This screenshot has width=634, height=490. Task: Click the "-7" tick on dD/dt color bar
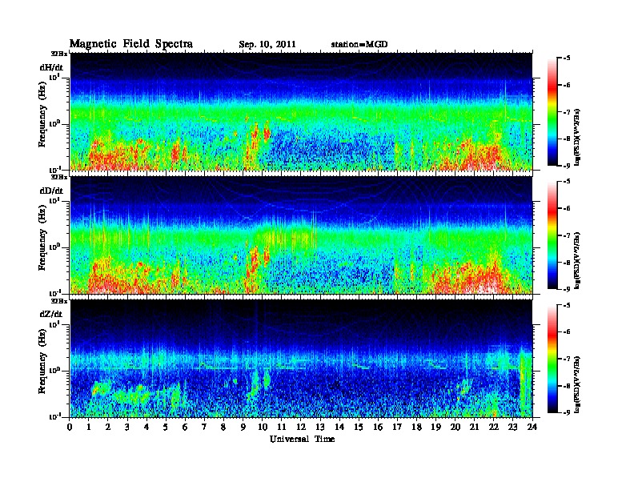click(567, 235)
